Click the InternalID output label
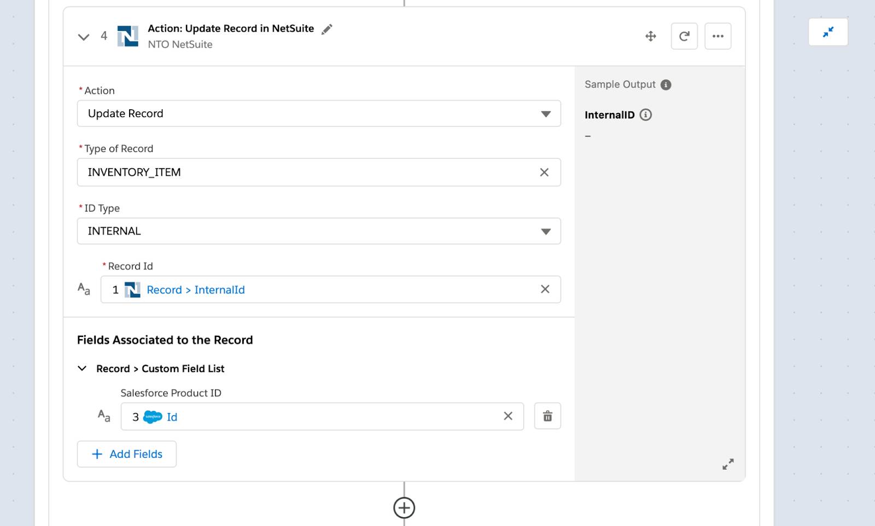 click(x=609, y=115)
